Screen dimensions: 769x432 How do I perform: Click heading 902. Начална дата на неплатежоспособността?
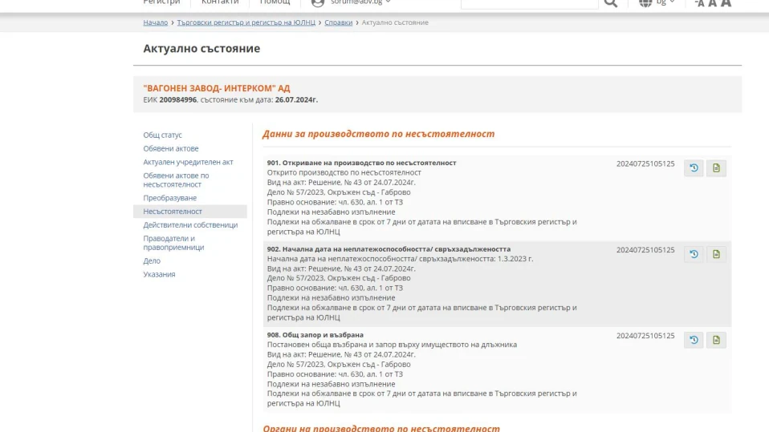[x=389, y=248]
